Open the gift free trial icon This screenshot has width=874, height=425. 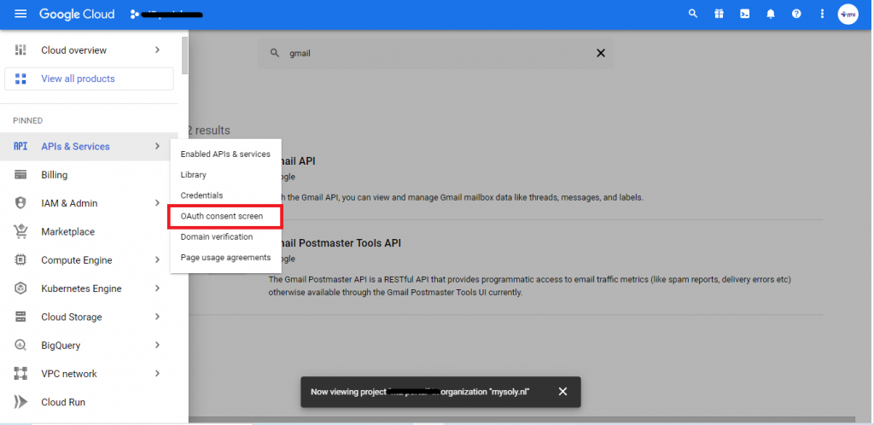pyautogui.click(x=719, y=14)
